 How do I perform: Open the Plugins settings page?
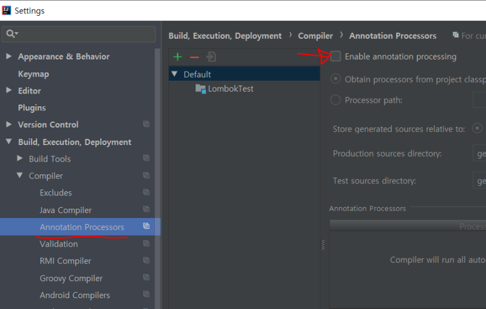coord(32,107)
